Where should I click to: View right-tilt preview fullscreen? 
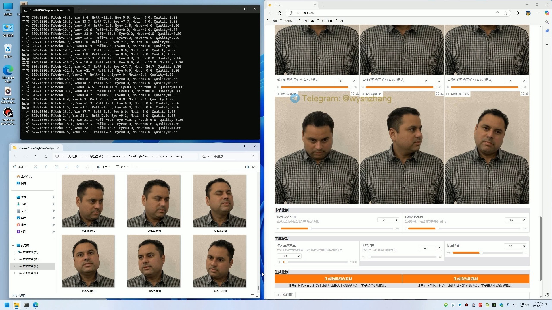522,94
